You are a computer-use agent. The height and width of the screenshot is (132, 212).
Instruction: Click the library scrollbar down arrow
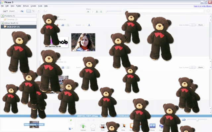(210, 112)
